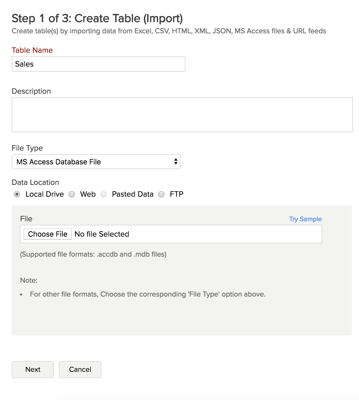Select the Pasted Data radio button

103,194
